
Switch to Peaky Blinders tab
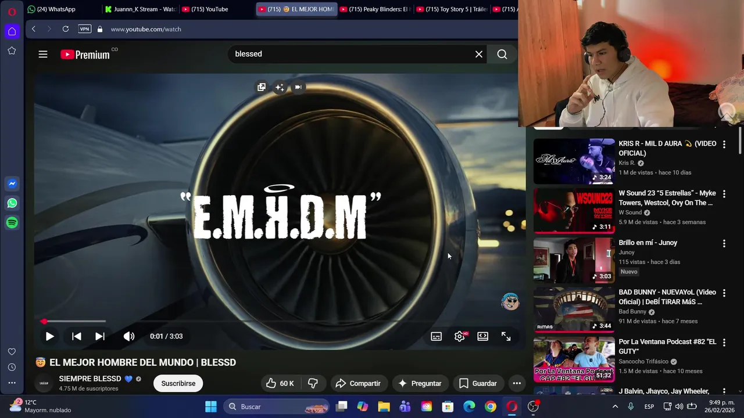tap(375, 9)
